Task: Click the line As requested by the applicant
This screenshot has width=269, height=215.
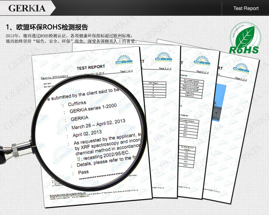Action: point(108,138)
